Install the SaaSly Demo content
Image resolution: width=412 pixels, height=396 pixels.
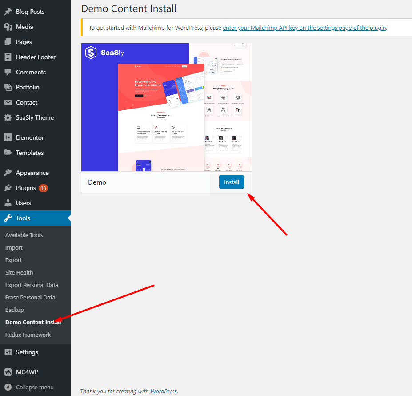pos(232,182)
